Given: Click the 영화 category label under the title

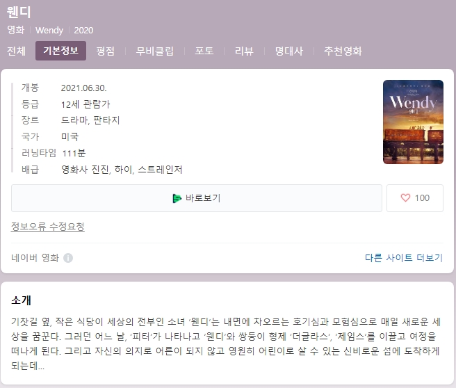Looking at the screenshot, I should 15,31.
